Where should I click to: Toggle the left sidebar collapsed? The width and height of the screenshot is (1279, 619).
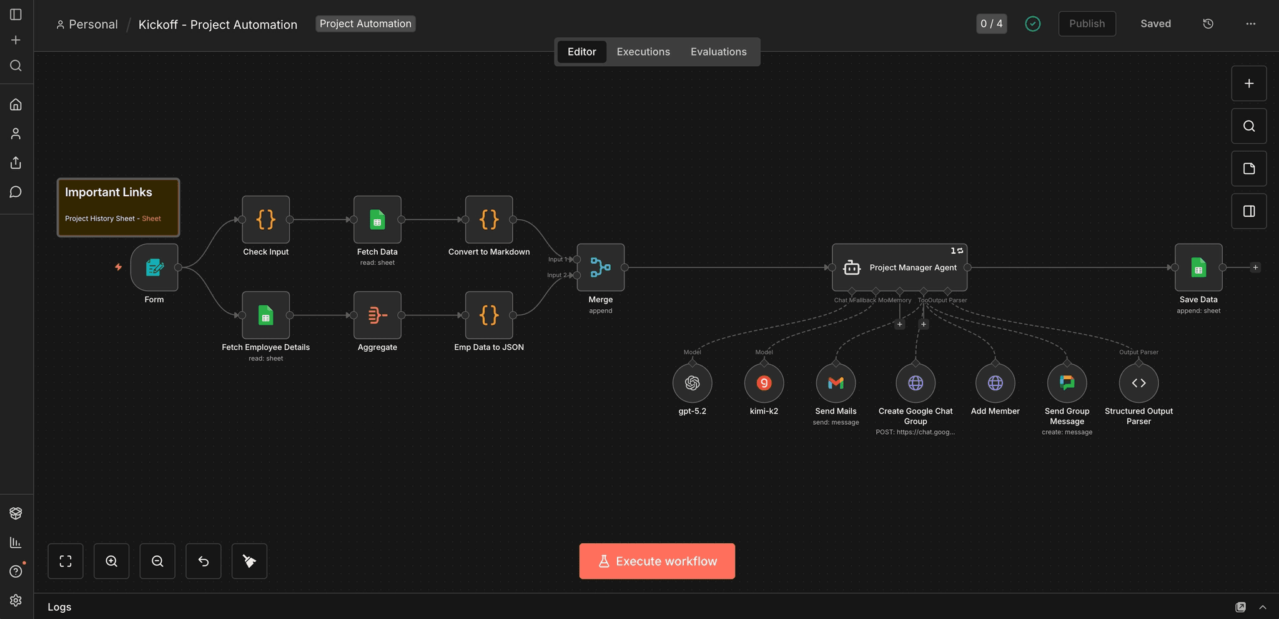click(16, 14)
